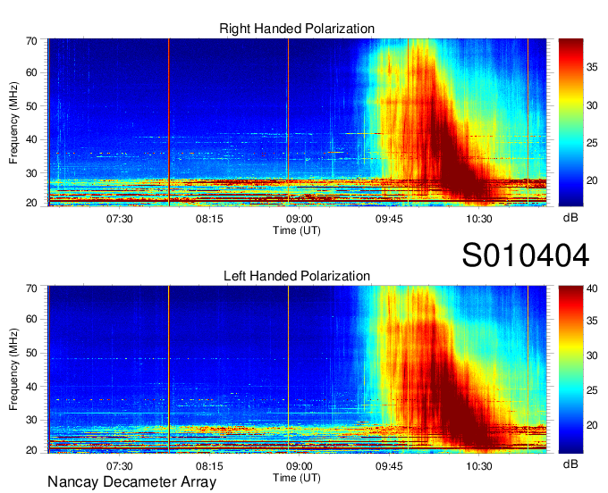This screenshot has height=493, width=608.
Task: Click the Right Handed Polarization title
Action: tap(297, 29)
